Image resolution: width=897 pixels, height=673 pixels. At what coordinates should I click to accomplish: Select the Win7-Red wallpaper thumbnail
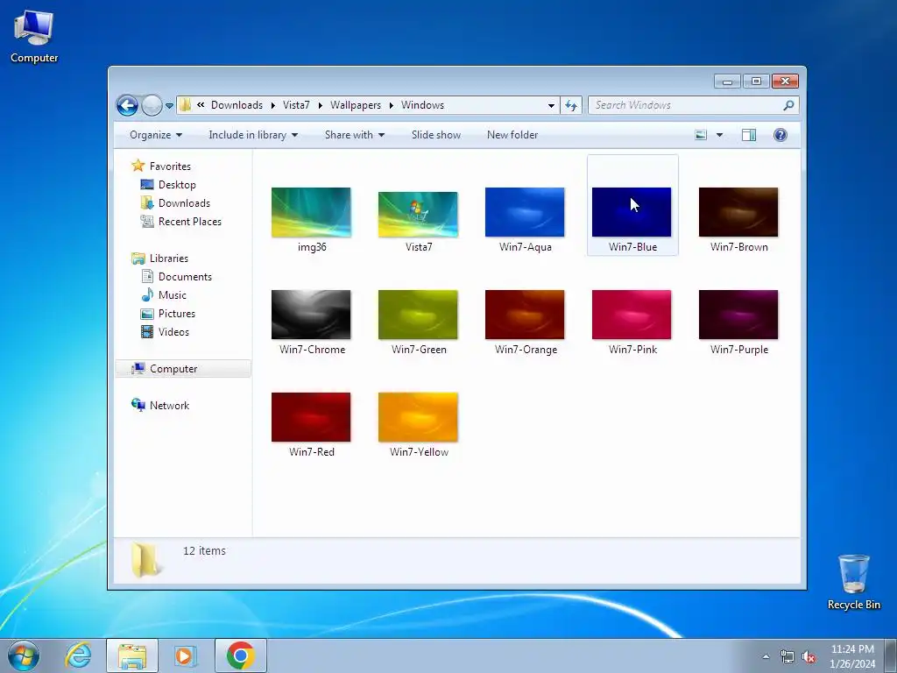pyautogui.click(x=311, y=417)
